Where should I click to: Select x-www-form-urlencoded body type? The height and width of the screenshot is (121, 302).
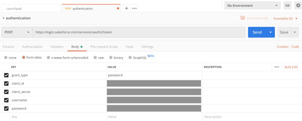tap(49, 58)
